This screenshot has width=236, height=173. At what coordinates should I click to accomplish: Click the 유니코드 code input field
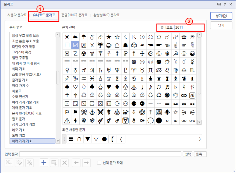pyautogui.click(x=188, y=27)
